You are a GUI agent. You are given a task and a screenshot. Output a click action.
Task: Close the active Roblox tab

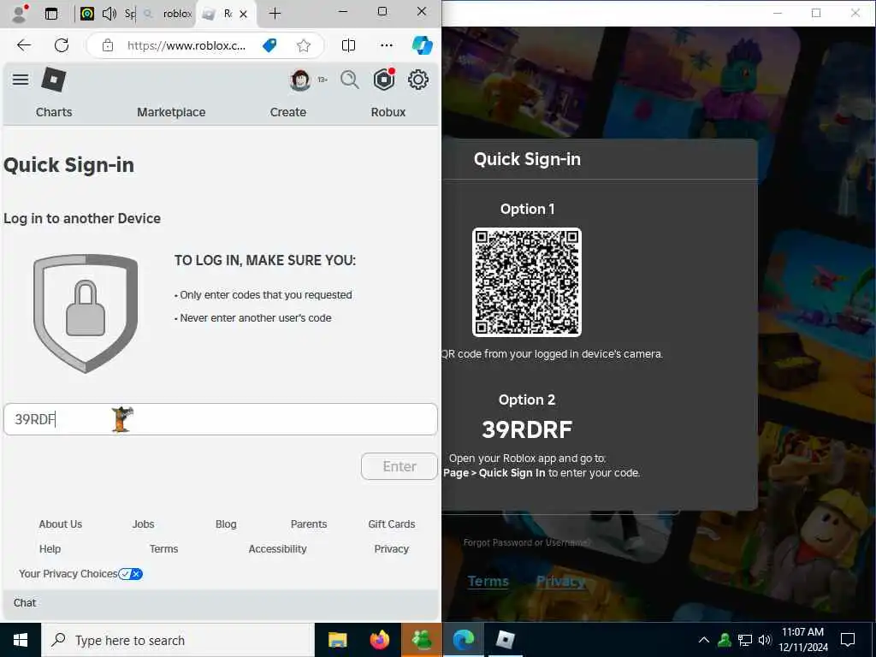pyautogui.click(x=243, y=14)
